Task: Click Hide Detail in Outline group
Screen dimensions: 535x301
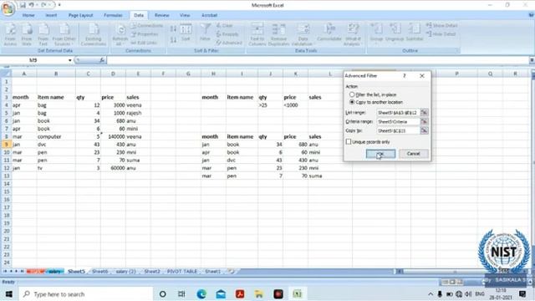Action: (441, 34)
